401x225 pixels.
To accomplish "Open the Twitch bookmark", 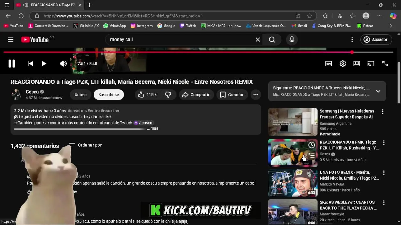I will coord(188,26).
